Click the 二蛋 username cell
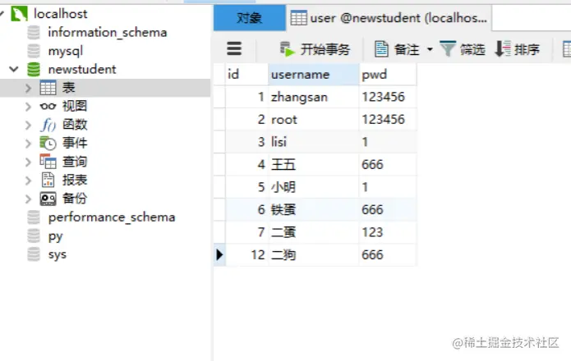 coord(314,232)
